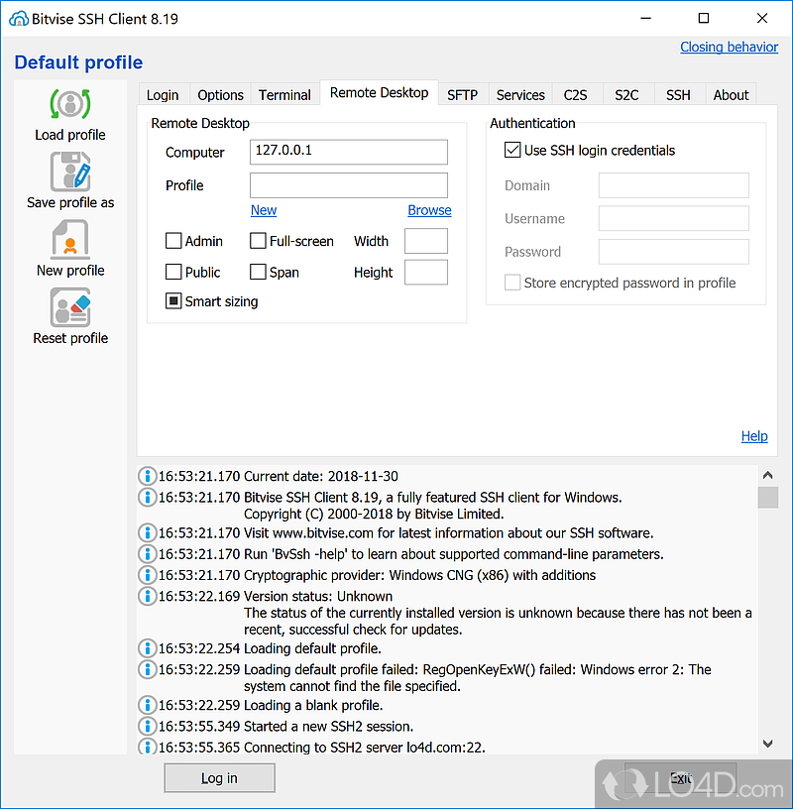This screenshot has height=809, width=793.
Task: Click the Save profile as icon
Action: pyautogui.click(x=70, y=172)
